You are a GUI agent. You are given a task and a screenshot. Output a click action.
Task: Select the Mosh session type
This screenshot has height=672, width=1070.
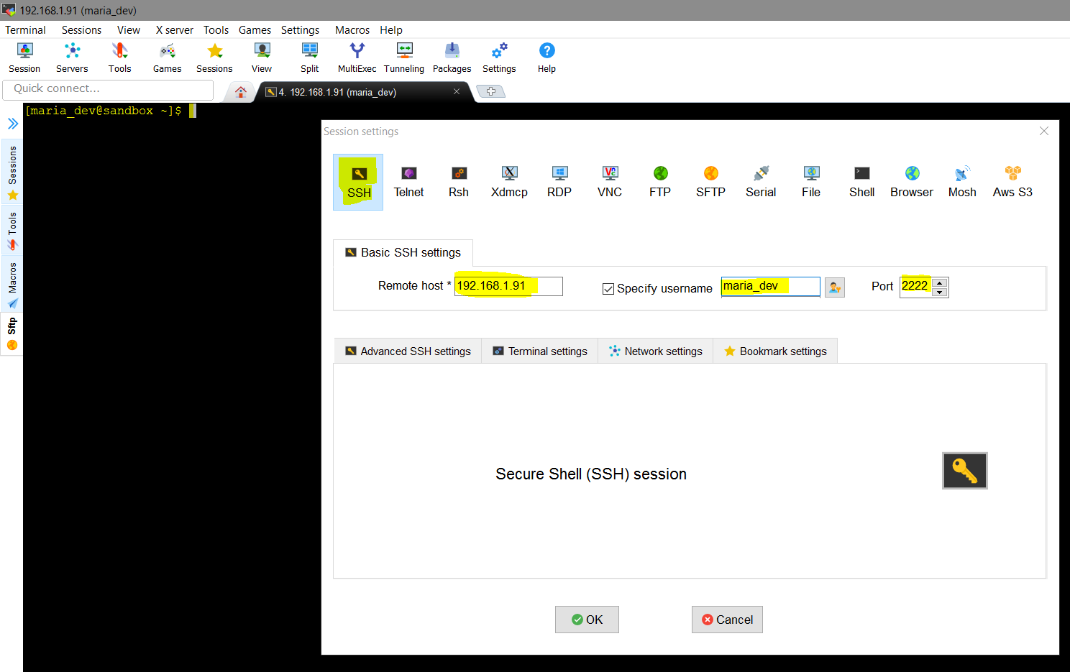(x=962, y=182)
